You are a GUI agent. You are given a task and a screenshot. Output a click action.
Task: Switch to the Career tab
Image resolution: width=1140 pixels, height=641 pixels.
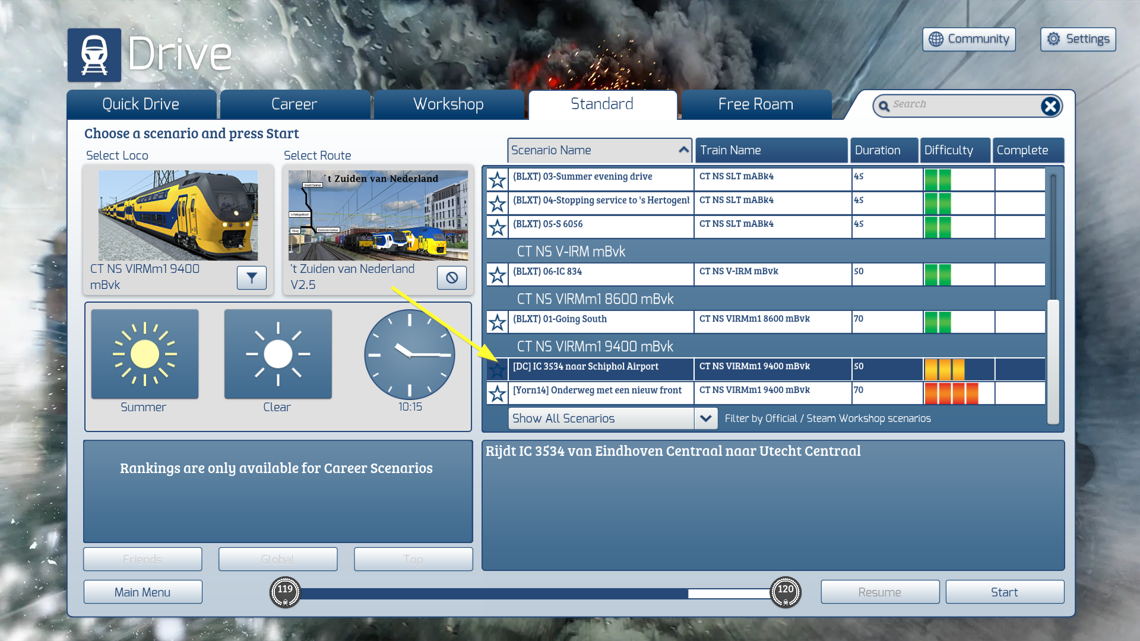(x=294, y=105)
